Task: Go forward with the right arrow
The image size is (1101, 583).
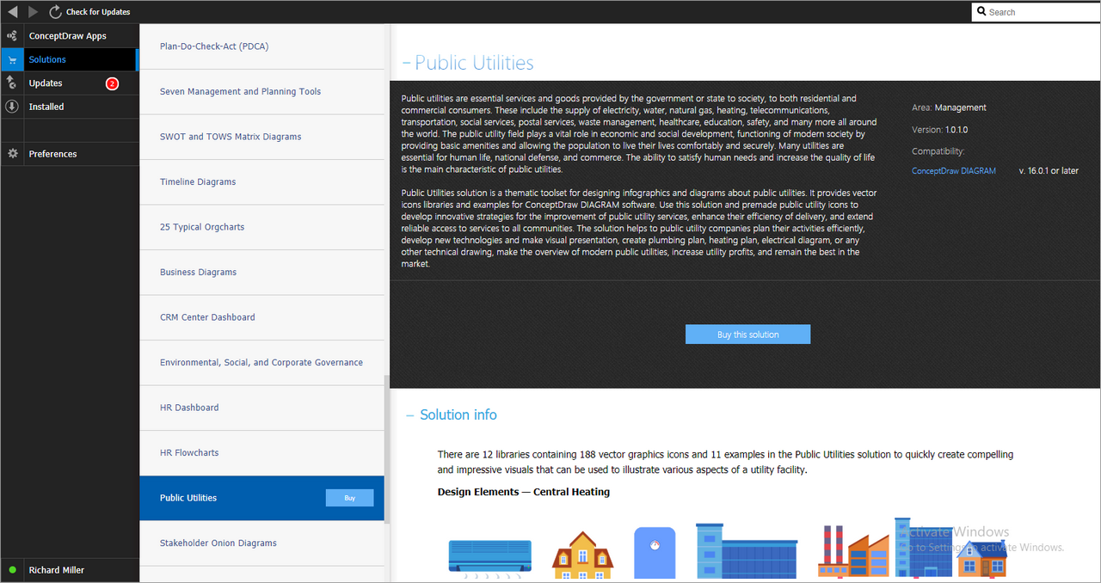Action: click(x=33, y=12)
